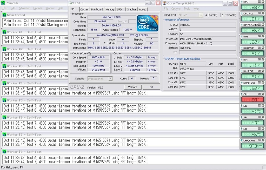Close the CPU temperature gadget
This screenshot has height=170, width=266.
point(263,94)
